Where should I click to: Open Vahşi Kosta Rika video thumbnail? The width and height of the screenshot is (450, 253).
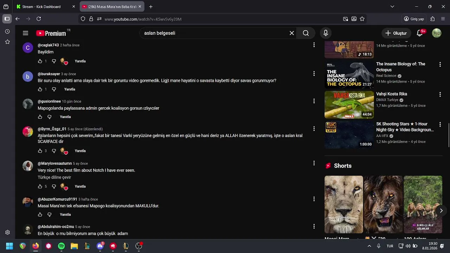click(x=349, y=105)
